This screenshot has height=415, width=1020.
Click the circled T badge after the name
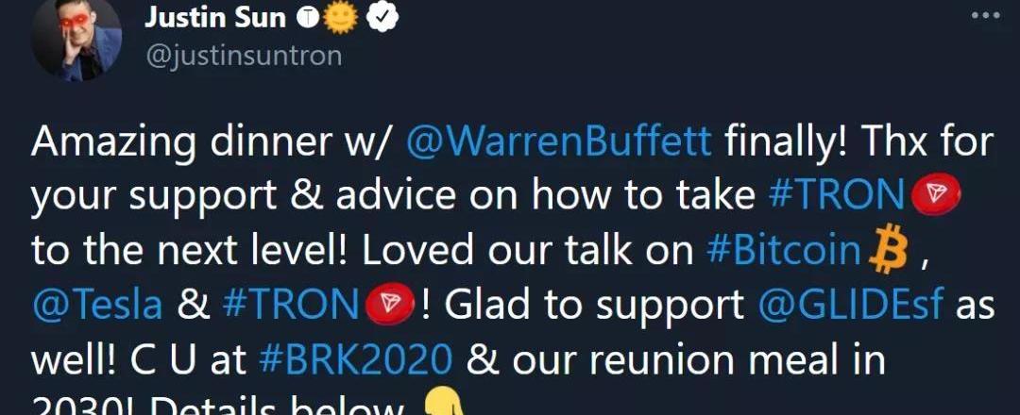pyautogui.click(x=307, y=19)
